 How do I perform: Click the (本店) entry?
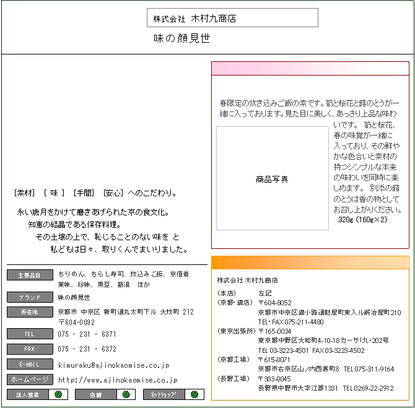coord(226,293)
